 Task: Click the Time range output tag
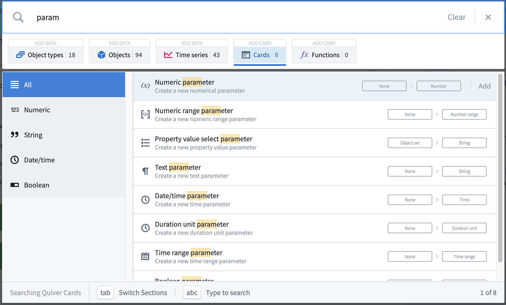(x=464, y=256)
